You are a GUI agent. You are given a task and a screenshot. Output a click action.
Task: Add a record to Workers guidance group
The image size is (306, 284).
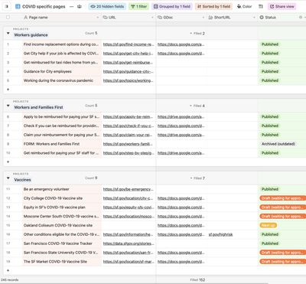click(x=8, y=90)
